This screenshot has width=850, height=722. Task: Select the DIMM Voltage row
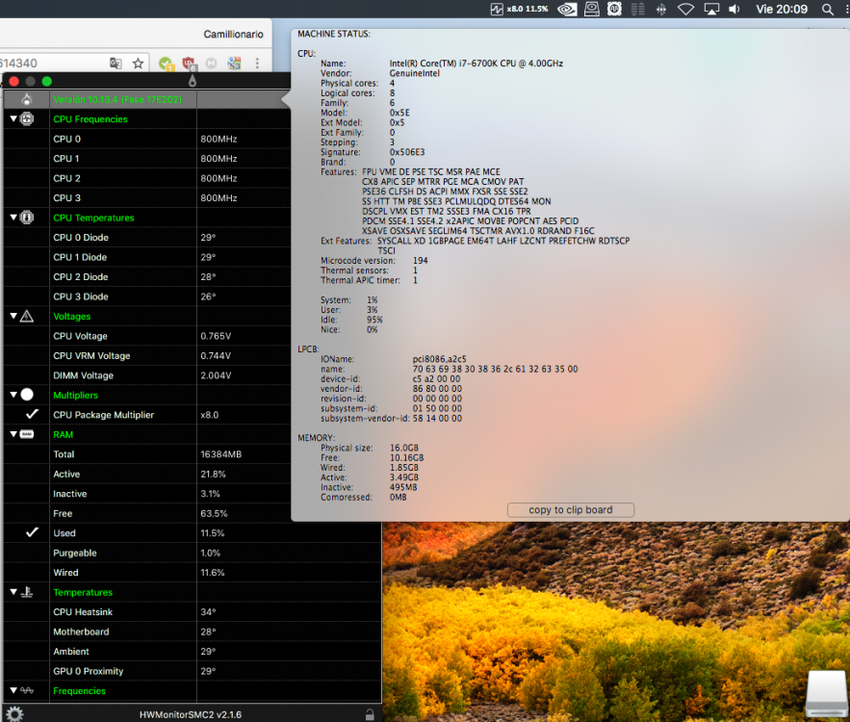click(x=147, y=375)
